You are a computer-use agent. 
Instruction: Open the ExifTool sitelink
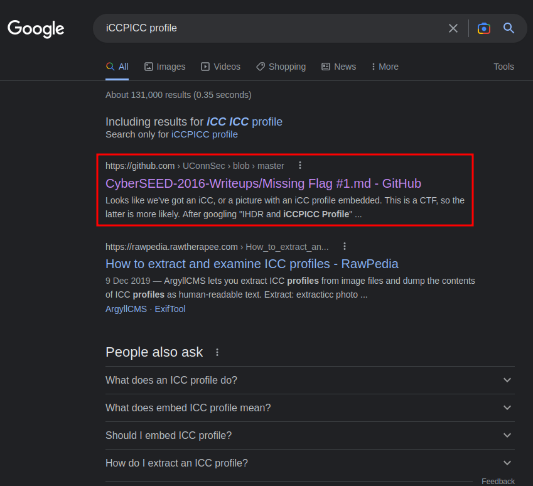(x=170, y=309)
